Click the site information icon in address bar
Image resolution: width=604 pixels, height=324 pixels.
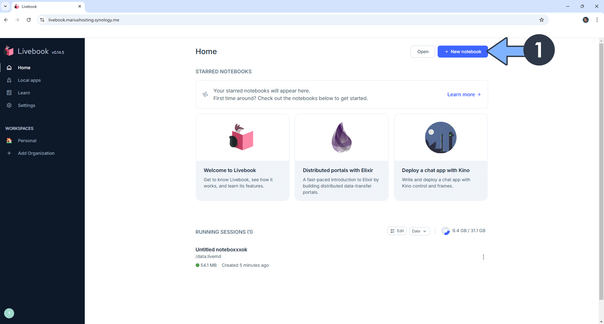(42, 20)
